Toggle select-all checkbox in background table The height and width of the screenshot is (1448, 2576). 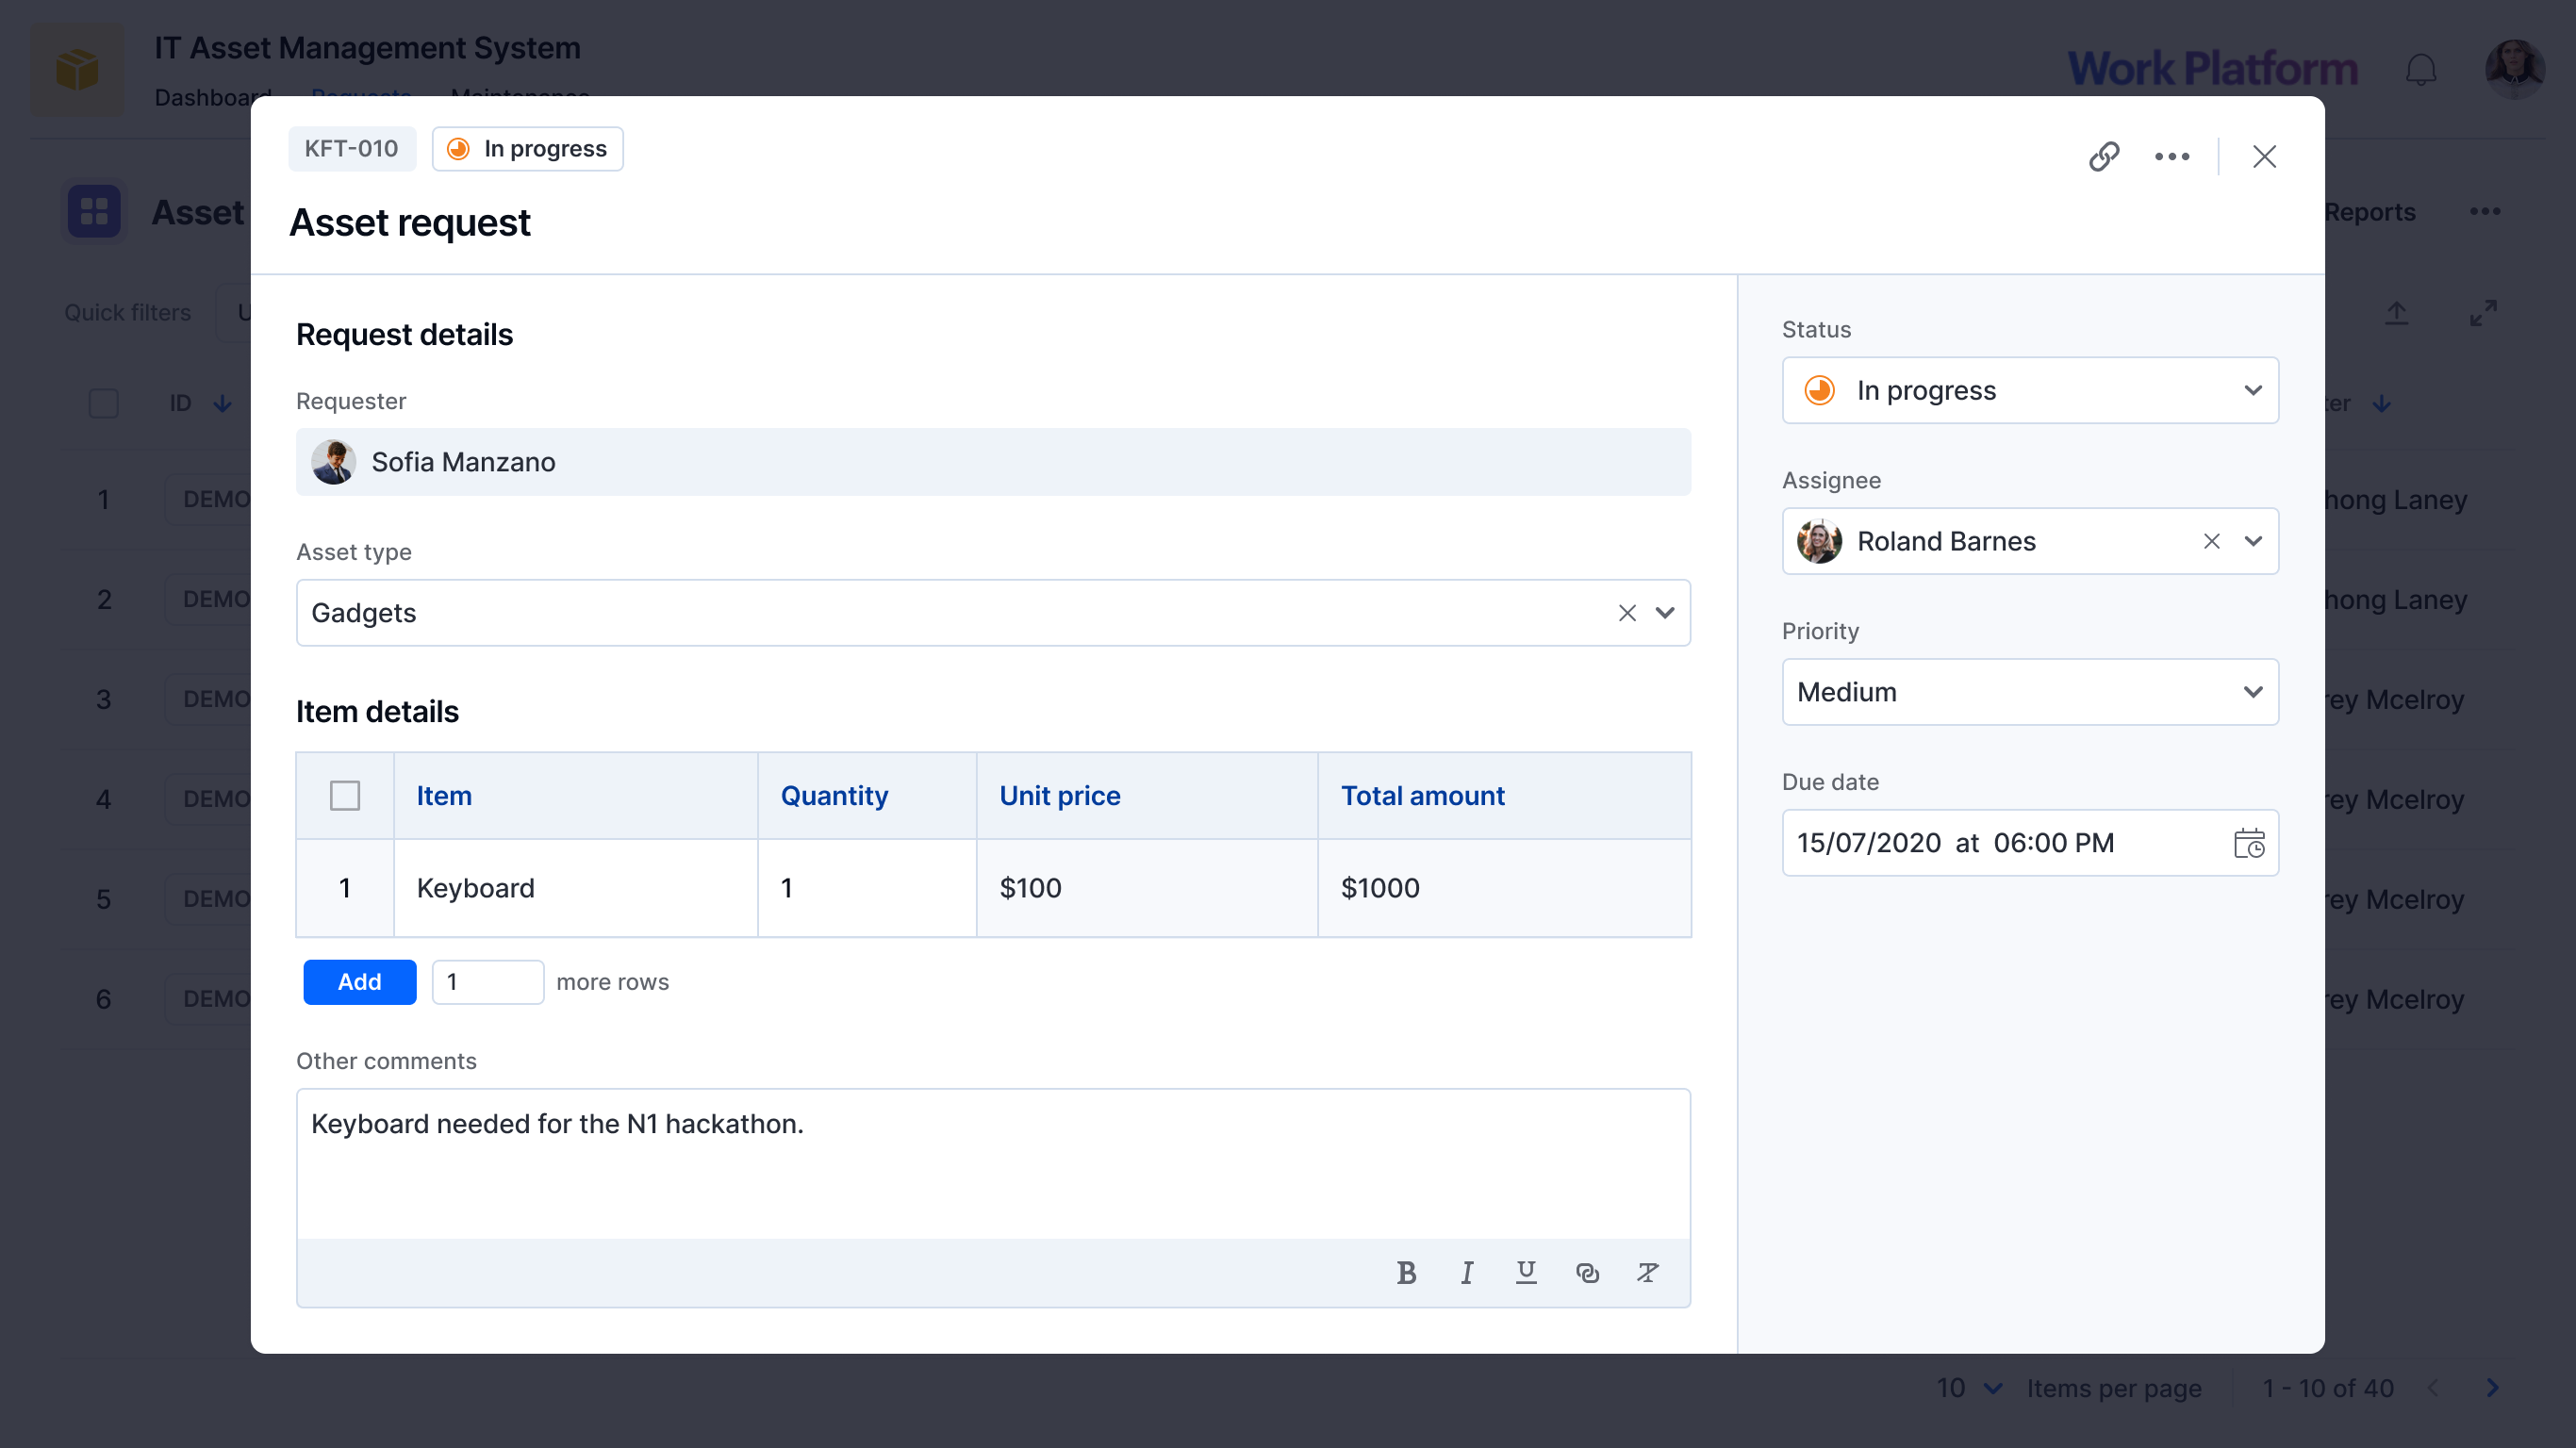[x=104, y=403]
